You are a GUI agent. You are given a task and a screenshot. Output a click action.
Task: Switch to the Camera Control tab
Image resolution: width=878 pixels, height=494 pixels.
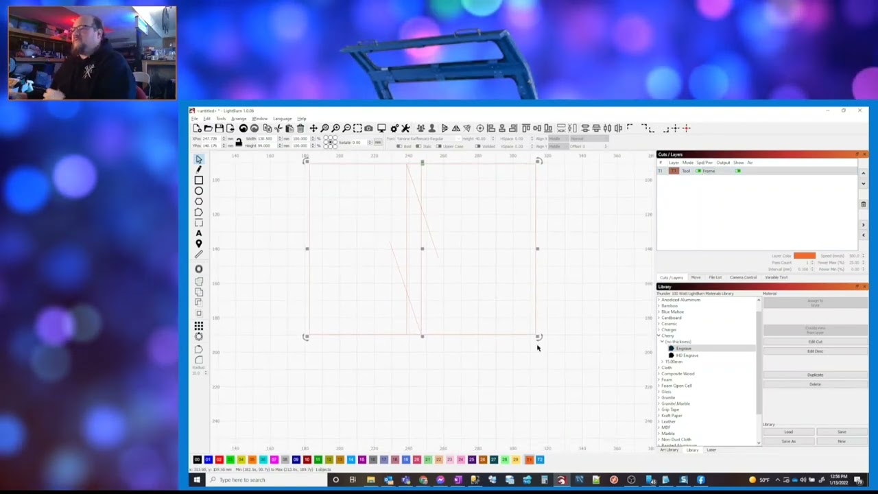[x=743, y=277]
